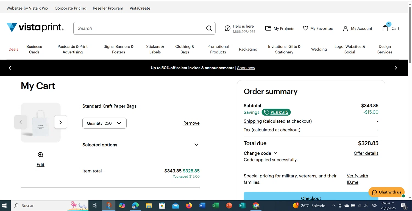Open Word from taskbar
Viewport: 412px width, 211px height.
click(202, 206)
